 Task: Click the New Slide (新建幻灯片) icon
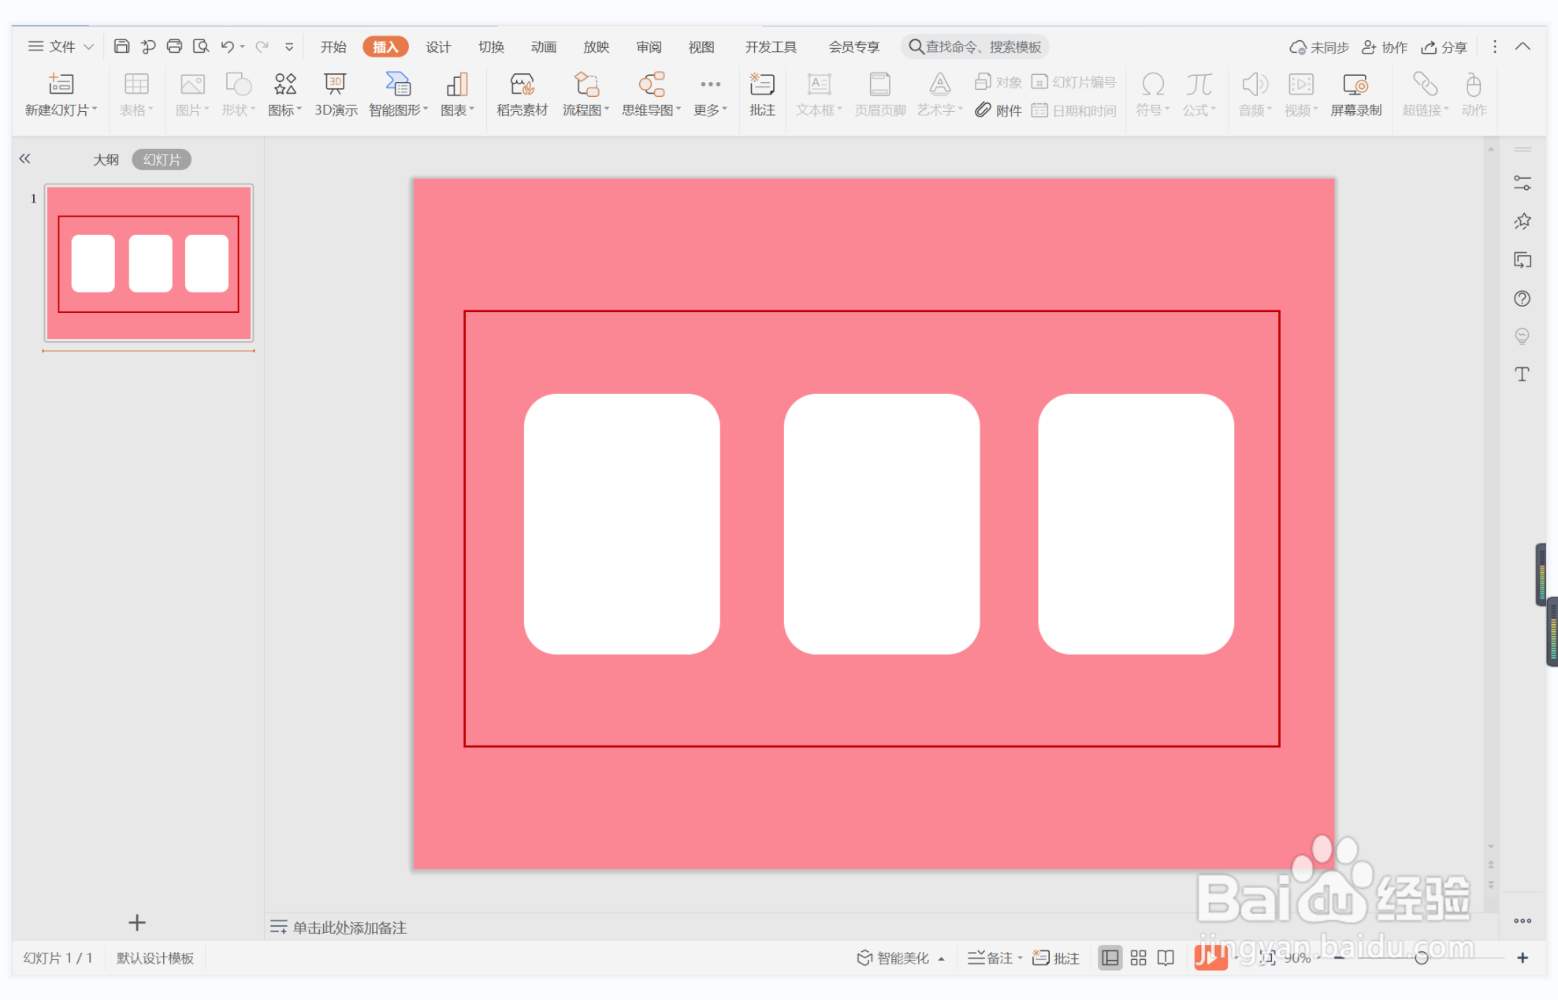[x=61, y=84]
